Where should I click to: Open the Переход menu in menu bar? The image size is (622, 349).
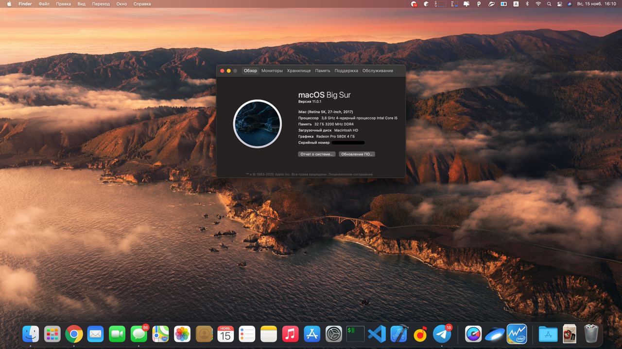101,4
